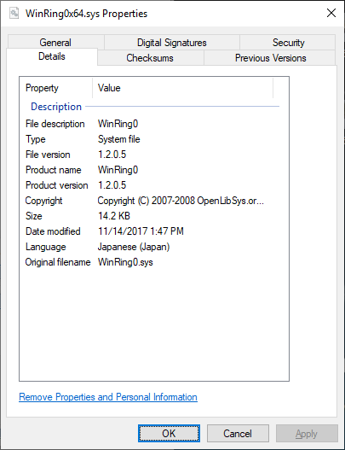Select the Product name property label

(54, 170)
